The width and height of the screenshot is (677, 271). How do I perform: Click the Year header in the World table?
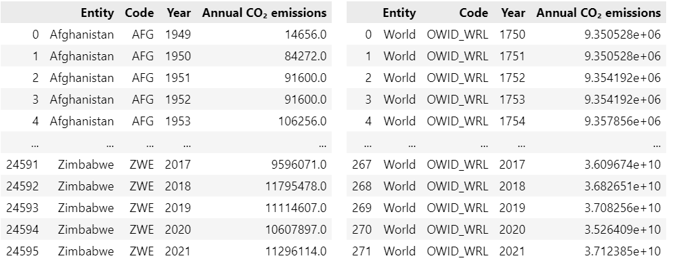tap(513, 13)
